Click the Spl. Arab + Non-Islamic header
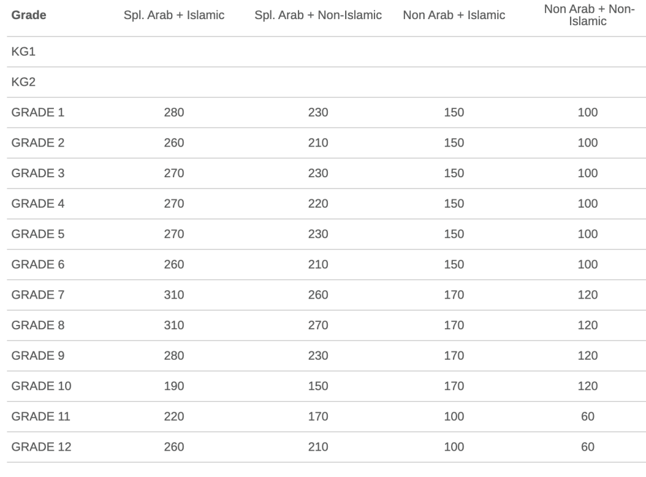This screenshot has width=646, height=477. click(x=318, y=16)
